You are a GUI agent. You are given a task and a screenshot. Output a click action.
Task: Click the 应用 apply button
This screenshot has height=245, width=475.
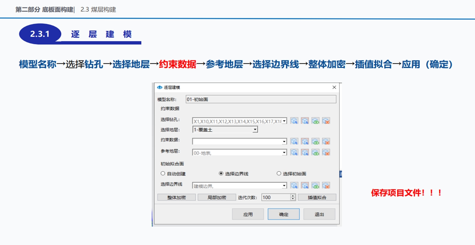click(248, 214)
